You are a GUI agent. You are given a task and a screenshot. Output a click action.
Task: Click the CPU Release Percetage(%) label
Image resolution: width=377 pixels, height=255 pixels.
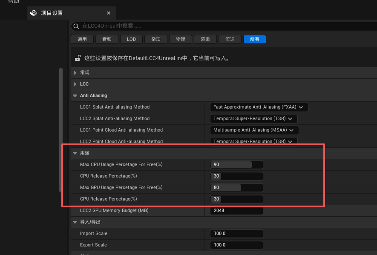tap(109, 176)
